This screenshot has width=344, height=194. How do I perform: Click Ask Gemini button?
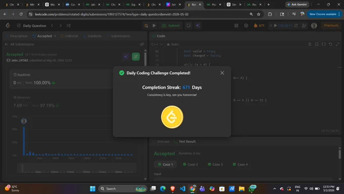click(x=297, y=5)
